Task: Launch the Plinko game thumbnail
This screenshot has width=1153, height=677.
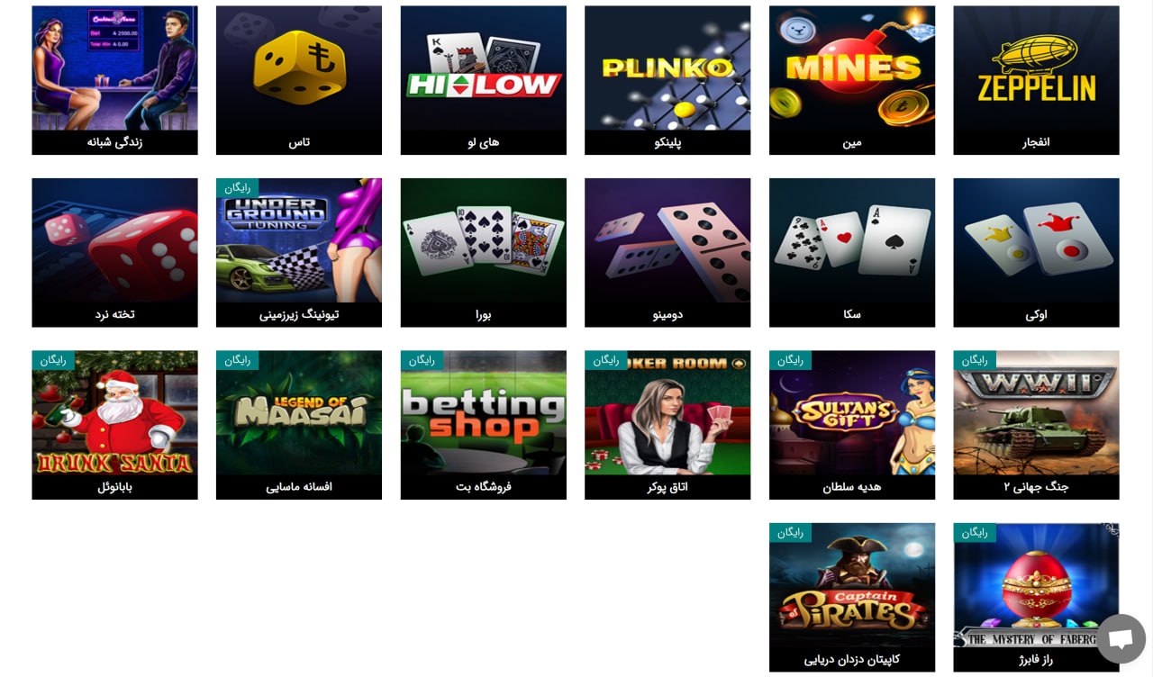Action: coord(667,80)
